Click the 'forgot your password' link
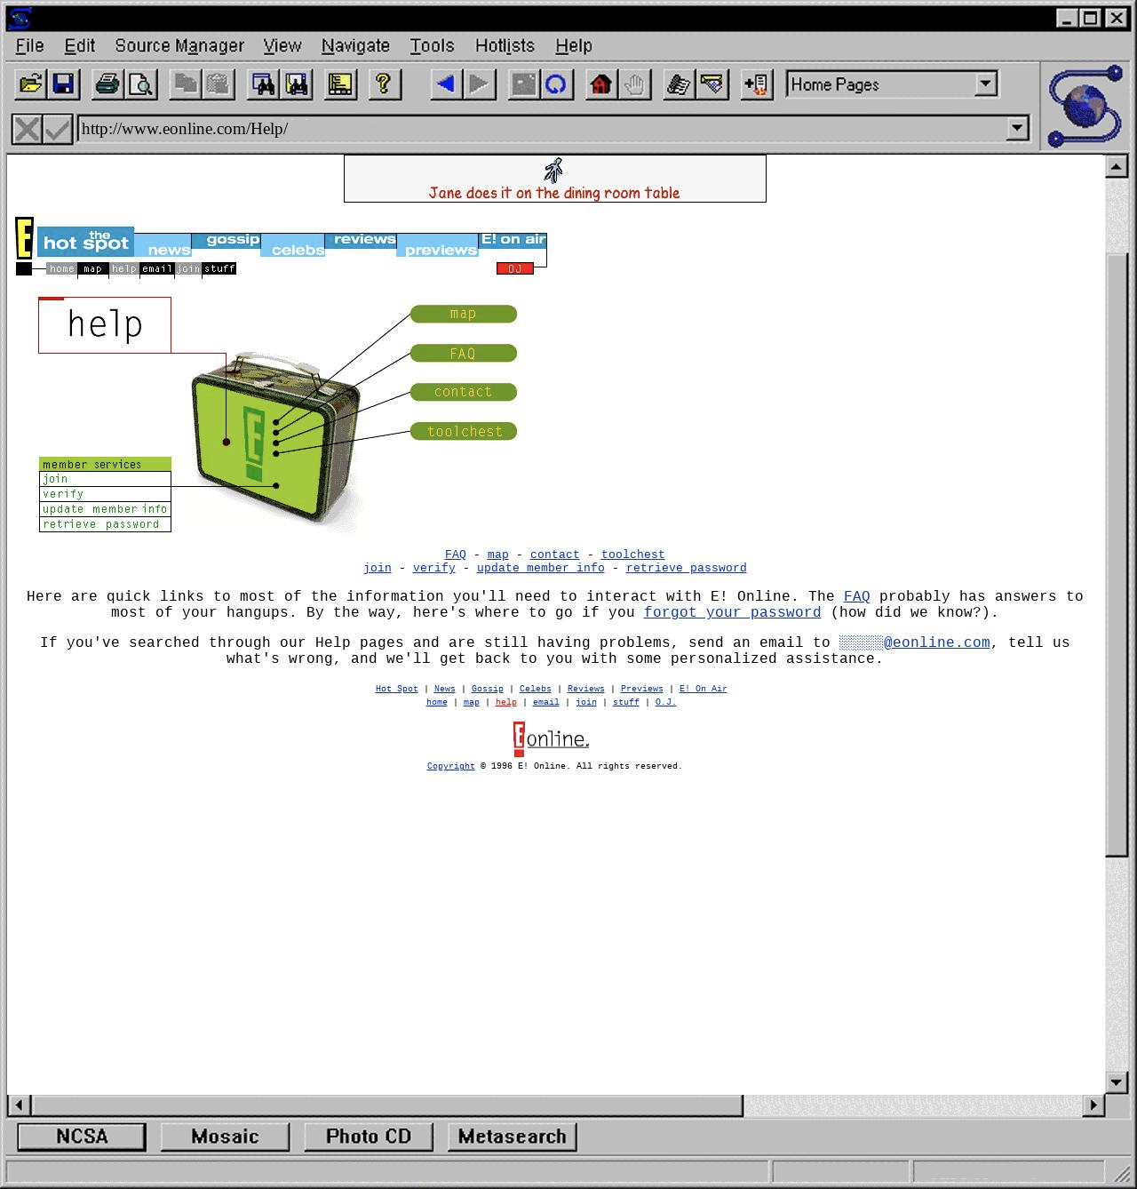The height and width of the screenshot is (1189, 1137). click(x=732, y=612)
